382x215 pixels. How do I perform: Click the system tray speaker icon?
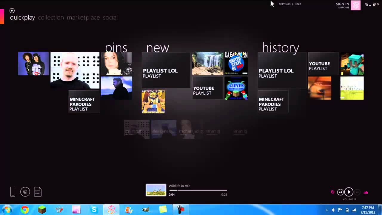(x=334, y=210)
